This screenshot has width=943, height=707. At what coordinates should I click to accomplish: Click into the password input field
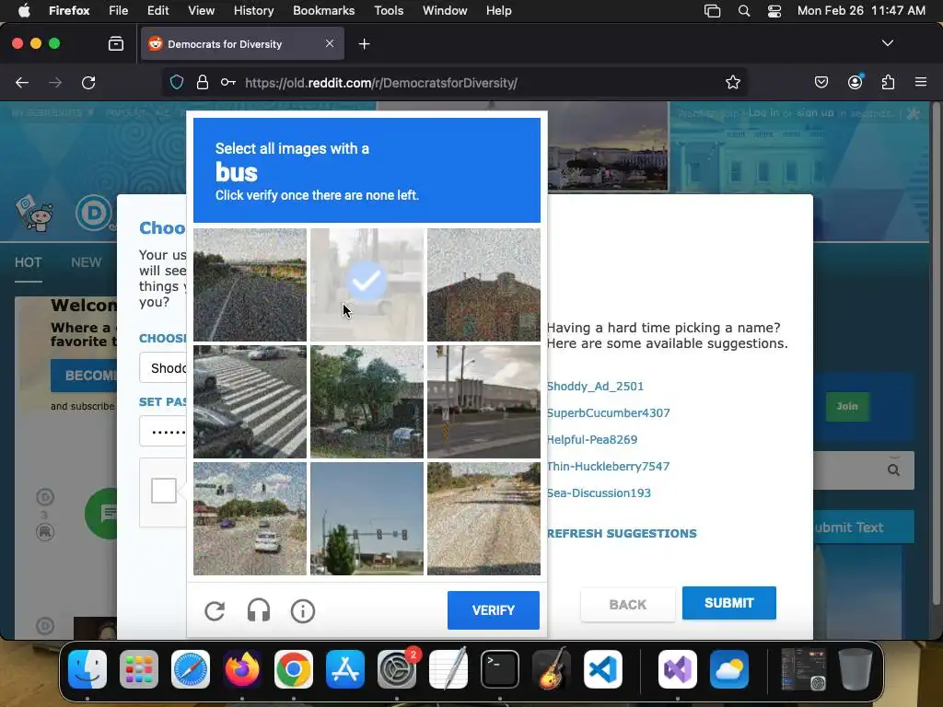[x=163, y=431]
